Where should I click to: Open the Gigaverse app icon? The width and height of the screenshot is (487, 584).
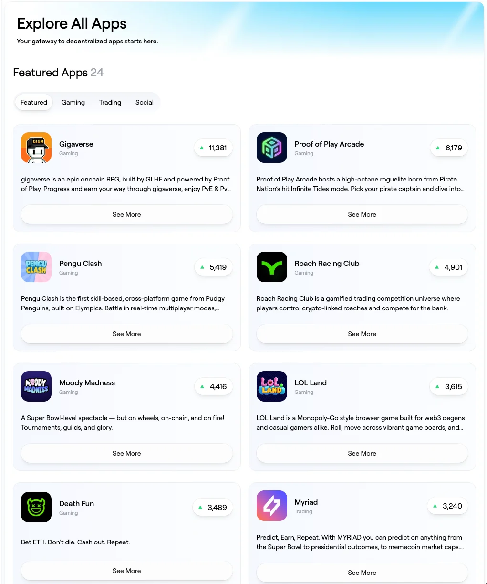pyautogui.click(x=36, y=148)
